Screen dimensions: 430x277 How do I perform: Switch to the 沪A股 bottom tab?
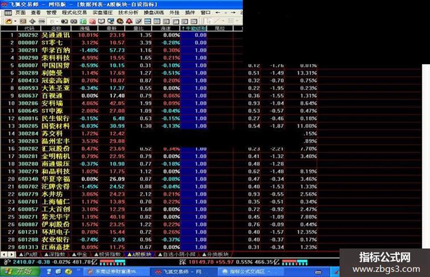[x=29, y=255]
